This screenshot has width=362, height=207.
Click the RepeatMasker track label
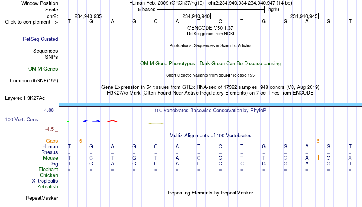tap(42, 198)
